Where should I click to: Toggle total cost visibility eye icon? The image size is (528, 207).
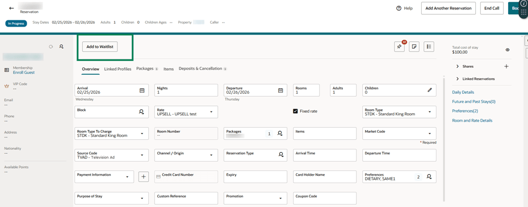[508, 50]
